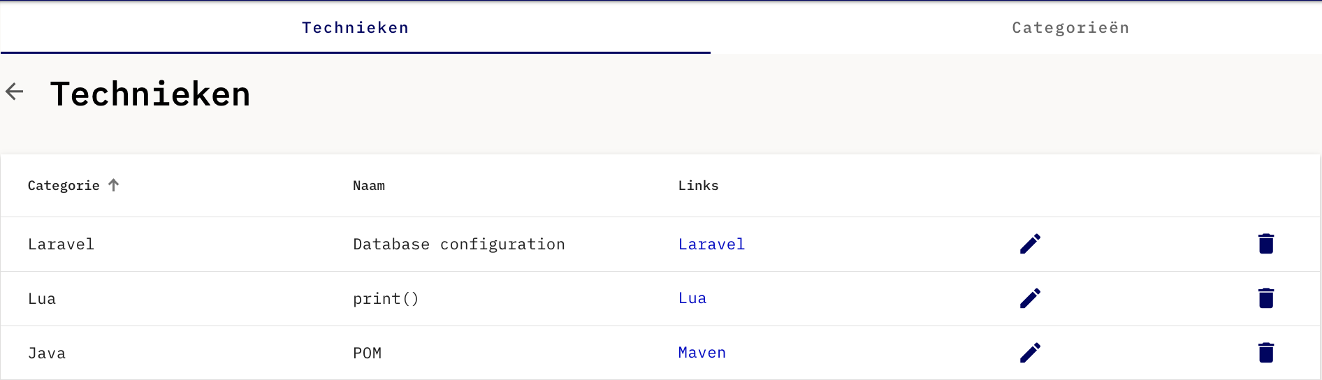Delete the Java POM row
Image resolution: width=1322 pixels, height=380 pixels.
(1266, 353)
